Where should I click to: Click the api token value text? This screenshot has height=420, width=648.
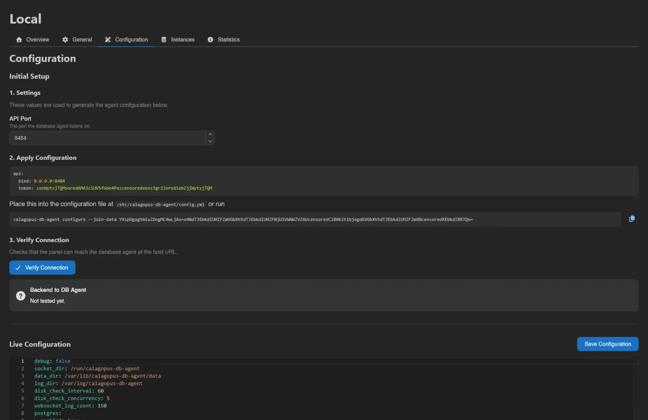(124, 189)
